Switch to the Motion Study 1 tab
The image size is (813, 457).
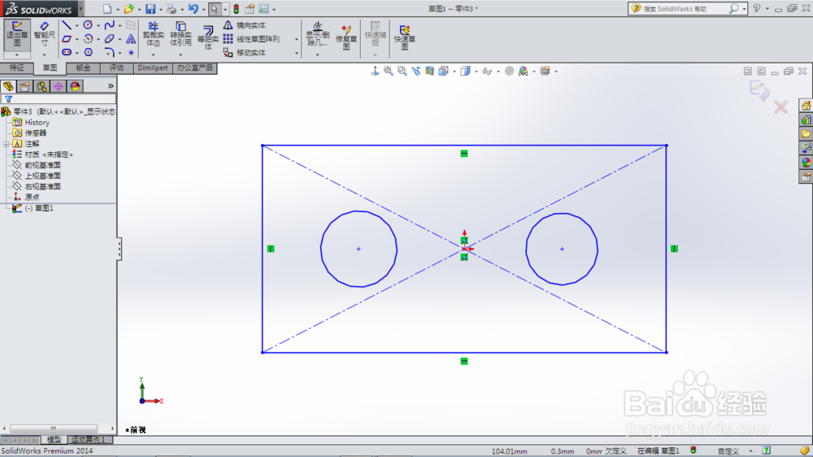pos(88,439)
